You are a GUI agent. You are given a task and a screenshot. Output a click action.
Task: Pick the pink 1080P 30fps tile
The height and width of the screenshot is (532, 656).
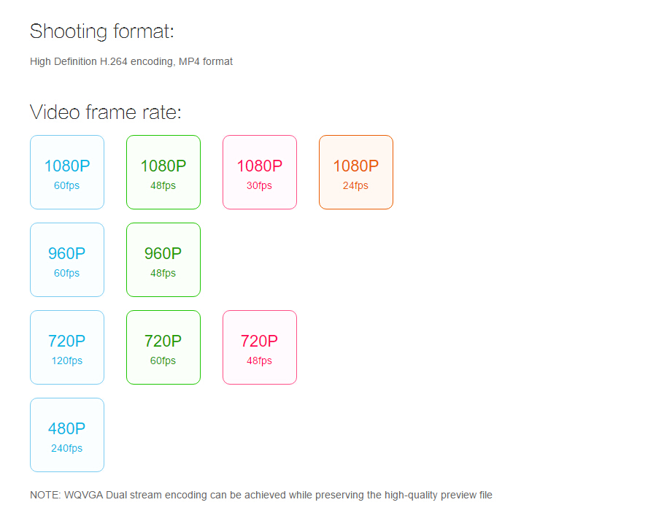259,172
